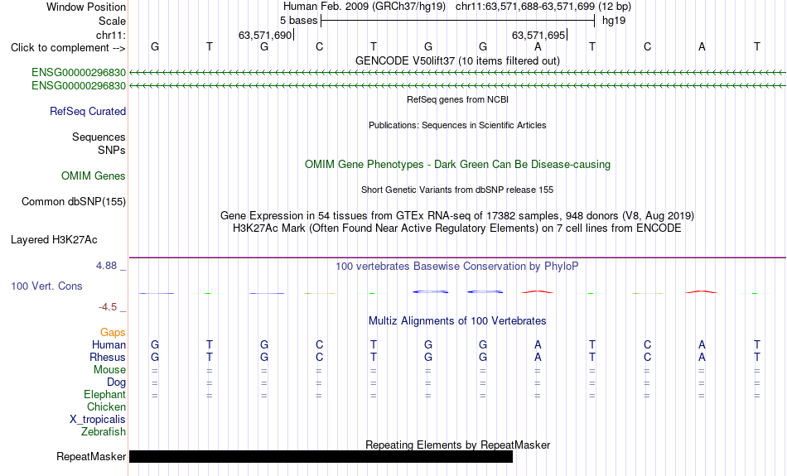
Task: Click the 'SNPs' subtrack label
Action: point(112,150)
